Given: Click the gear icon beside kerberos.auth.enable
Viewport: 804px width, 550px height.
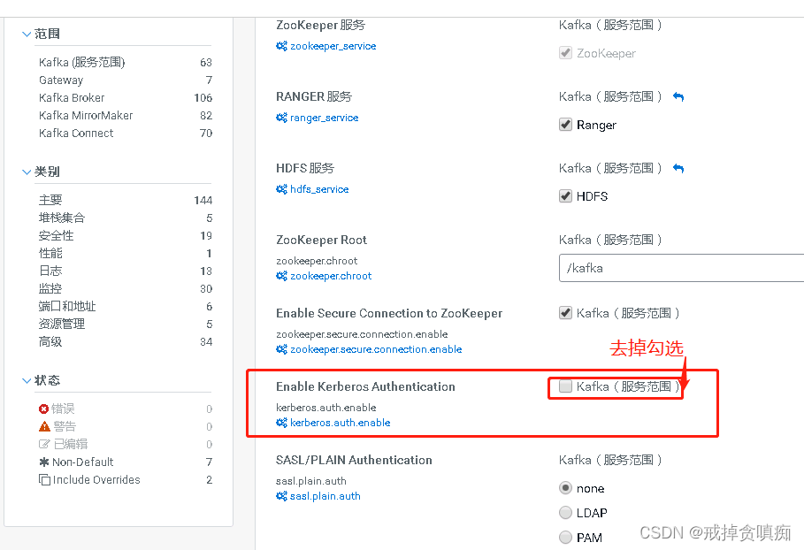Looking at the screenshot, I should [280, 423].
